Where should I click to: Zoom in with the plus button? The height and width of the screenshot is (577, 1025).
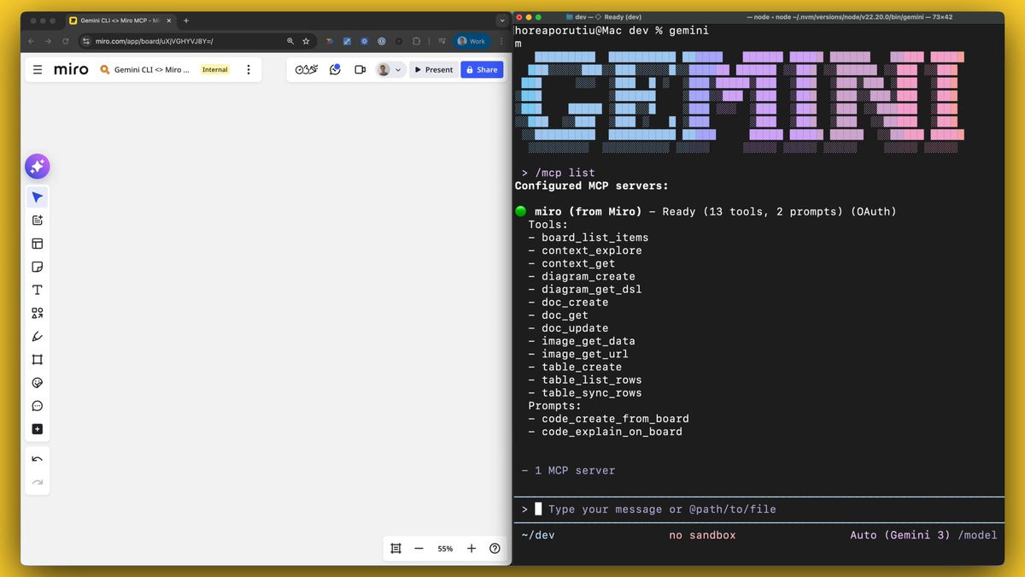471,549
